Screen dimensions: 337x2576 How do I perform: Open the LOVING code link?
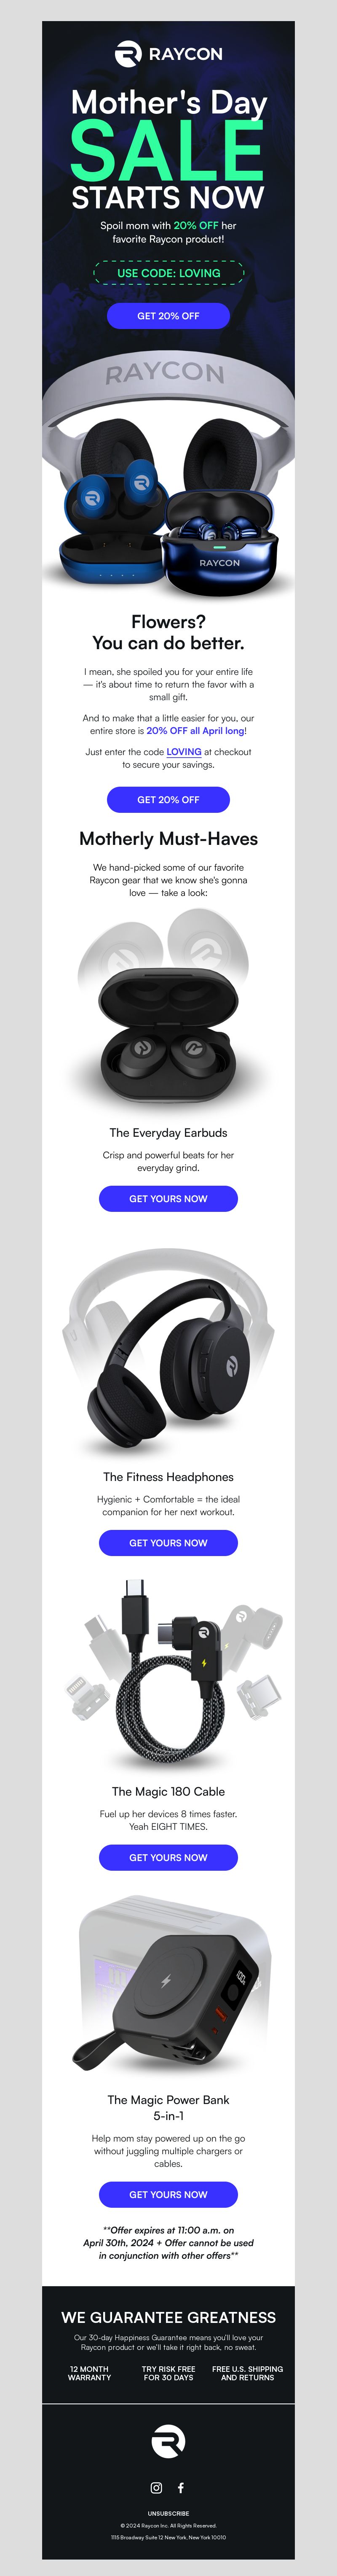click(x=184, y=752)
